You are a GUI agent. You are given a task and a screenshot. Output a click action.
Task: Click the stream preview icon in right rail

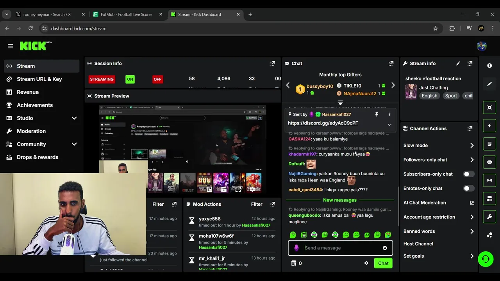pyautogui.click(x=489, y=107)
